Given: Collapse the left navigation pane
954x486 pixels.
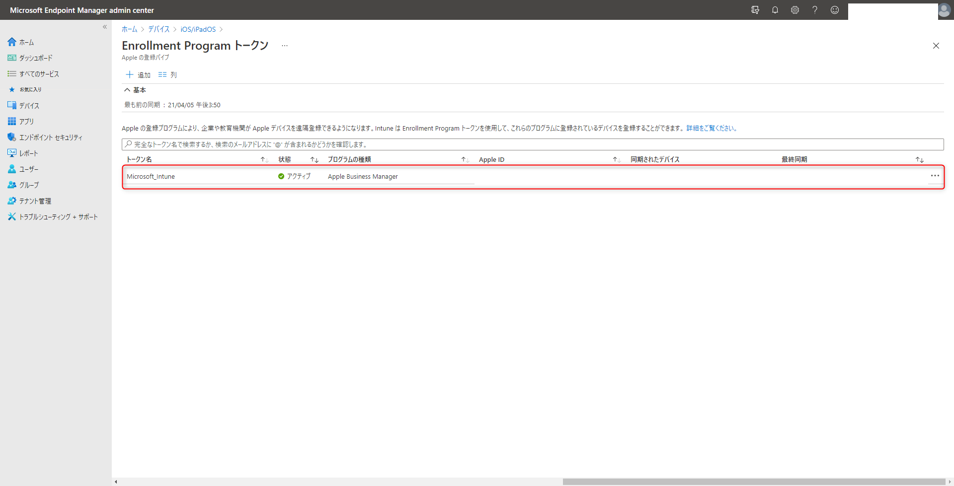Looking at the screenshot, I should 105,27.
